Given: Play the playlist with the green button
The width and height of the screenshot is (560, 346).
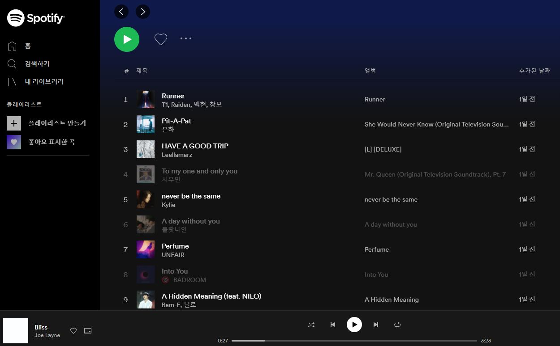Looking at the screenshot, I should [127, 39].
